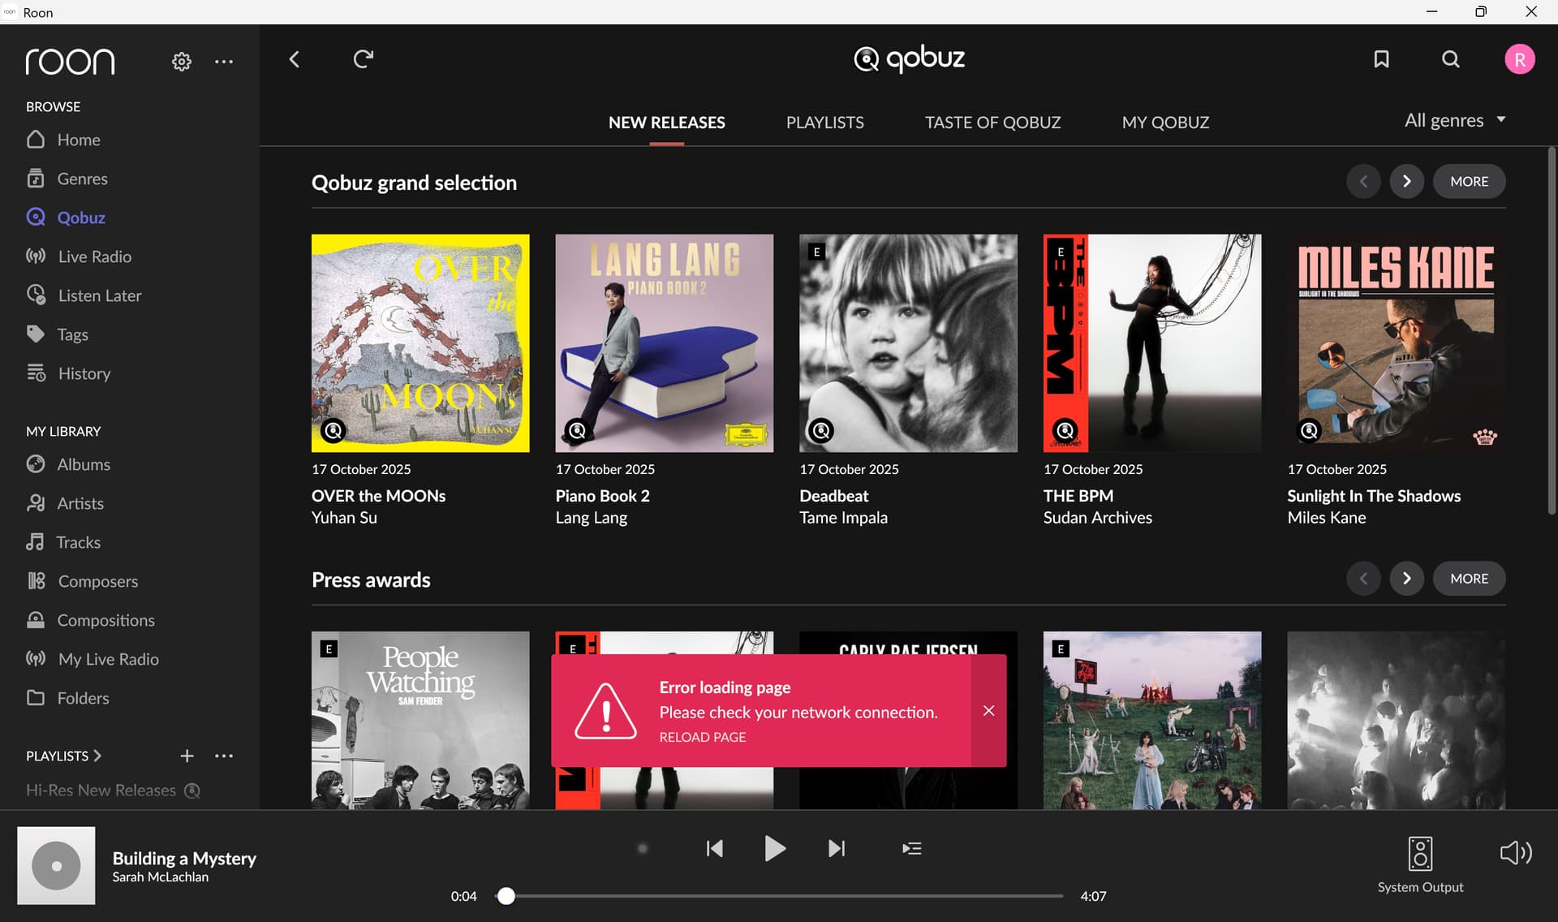Add a new playlist with plus icon

(187, 756)
